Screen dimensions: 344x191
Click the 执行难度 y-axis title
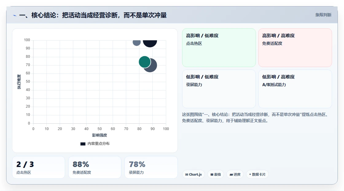[19, 82]
